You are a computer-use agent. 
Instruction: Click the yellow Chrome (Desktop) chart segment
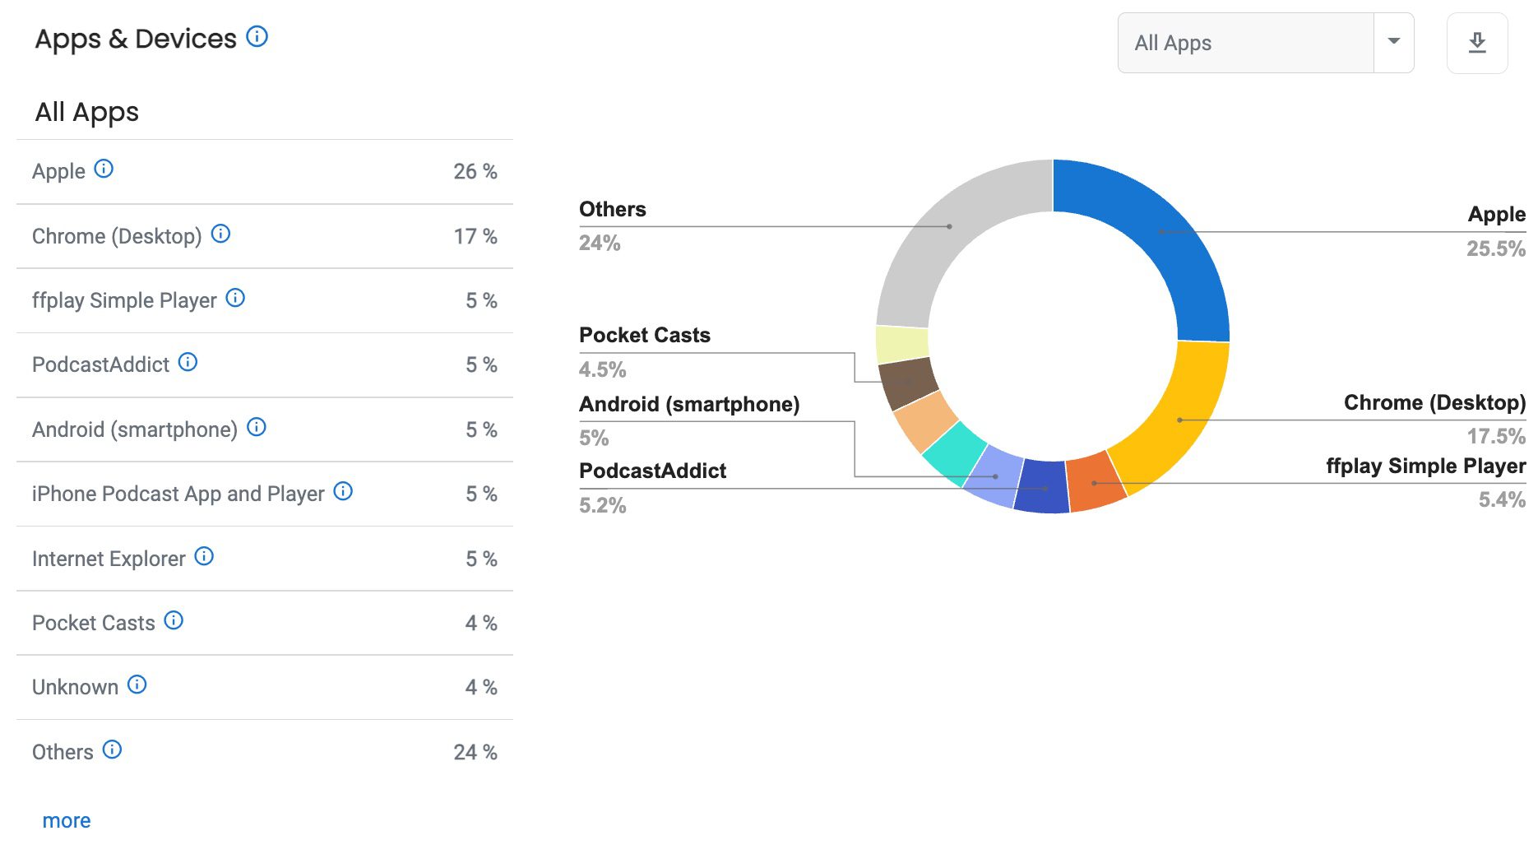[x=1178, y=418]
